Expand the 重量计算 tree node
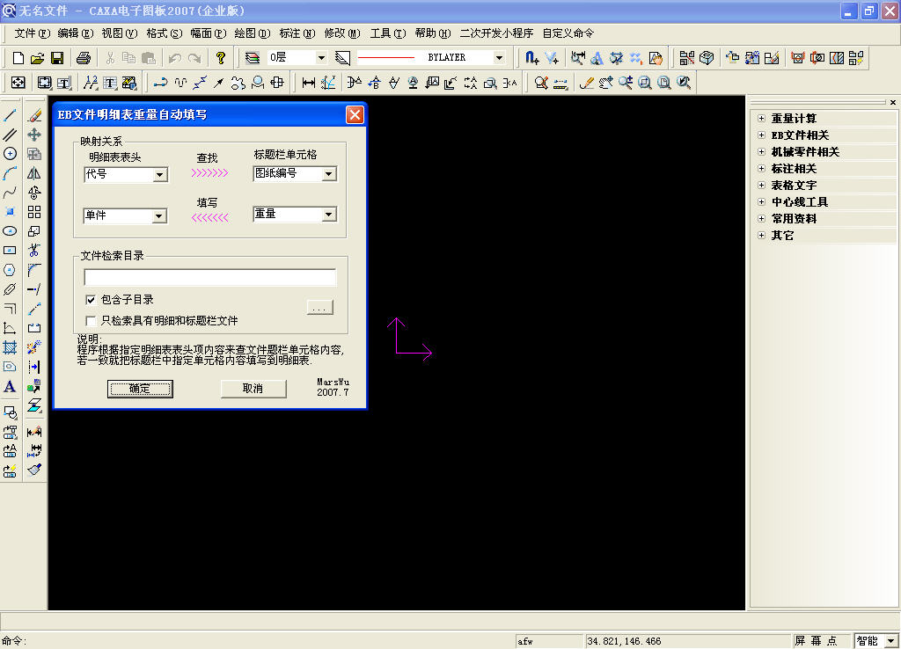Viewport: 901px width, 649px height. (761, 119)
